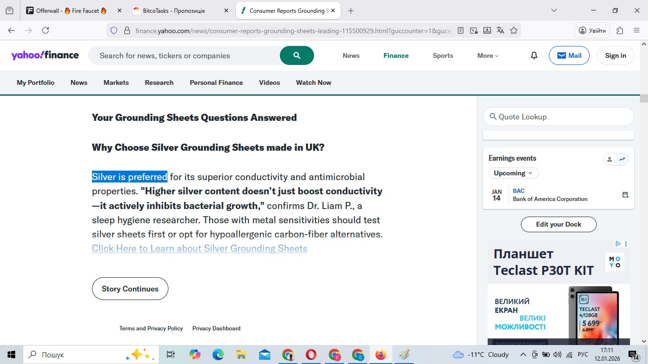Open Windows Start menu
The image size is (648, 364).
click(x=11, y=355)
